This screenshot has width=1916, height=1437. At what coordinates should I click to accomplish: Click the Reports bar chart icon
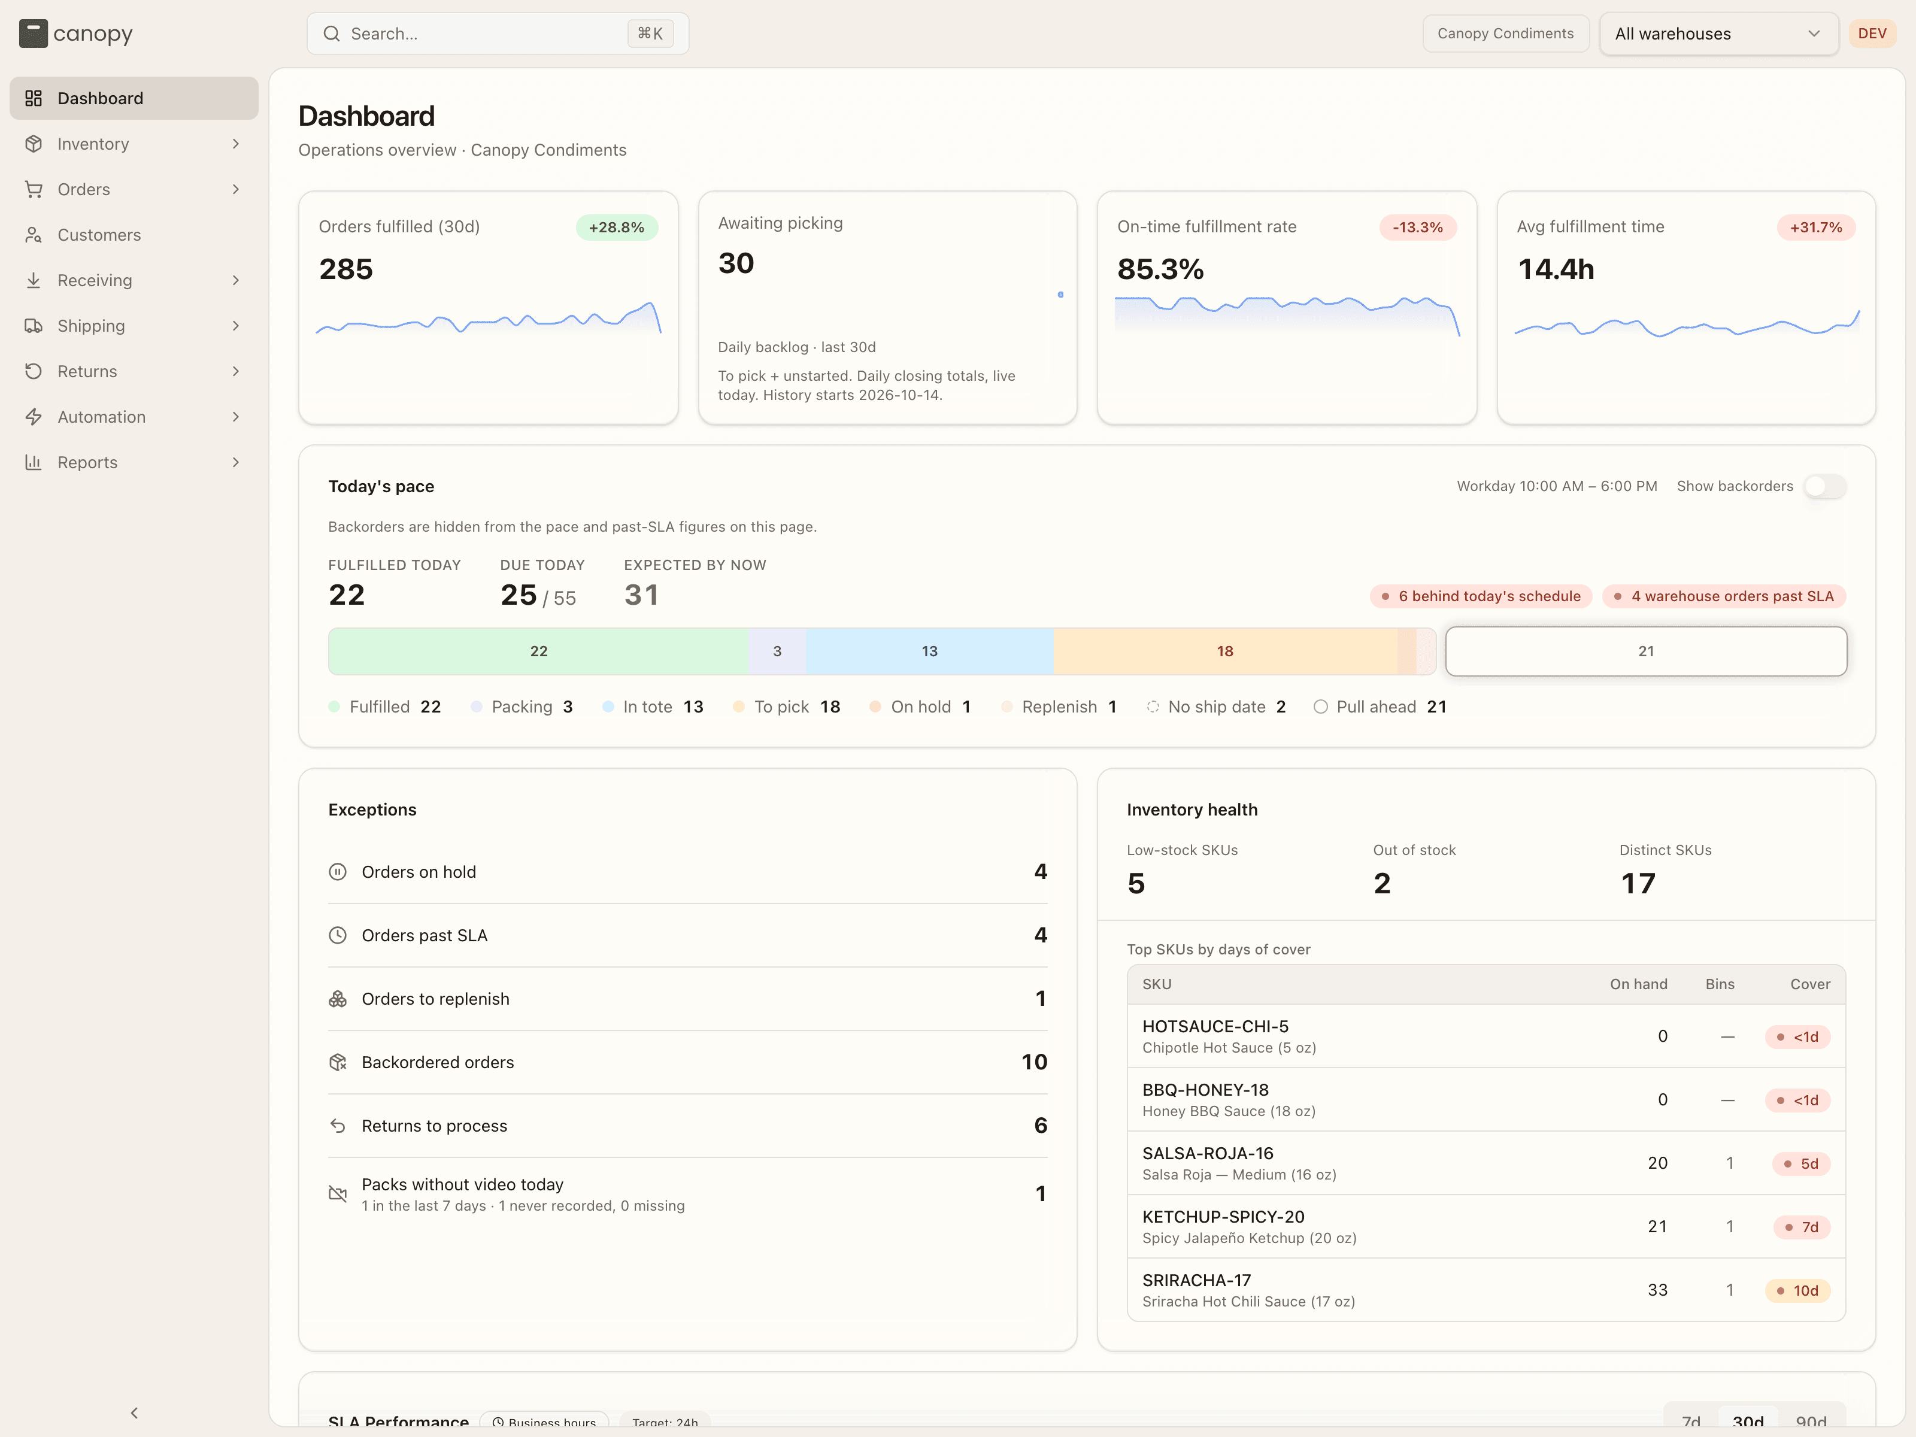pyautogui.click(x=34, y=462)
